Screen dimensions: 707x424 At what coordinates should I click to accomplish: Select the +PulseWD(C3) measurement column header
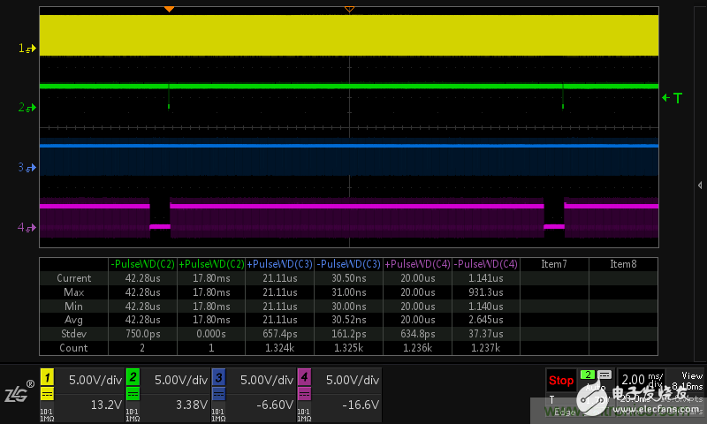pos(279,264)
